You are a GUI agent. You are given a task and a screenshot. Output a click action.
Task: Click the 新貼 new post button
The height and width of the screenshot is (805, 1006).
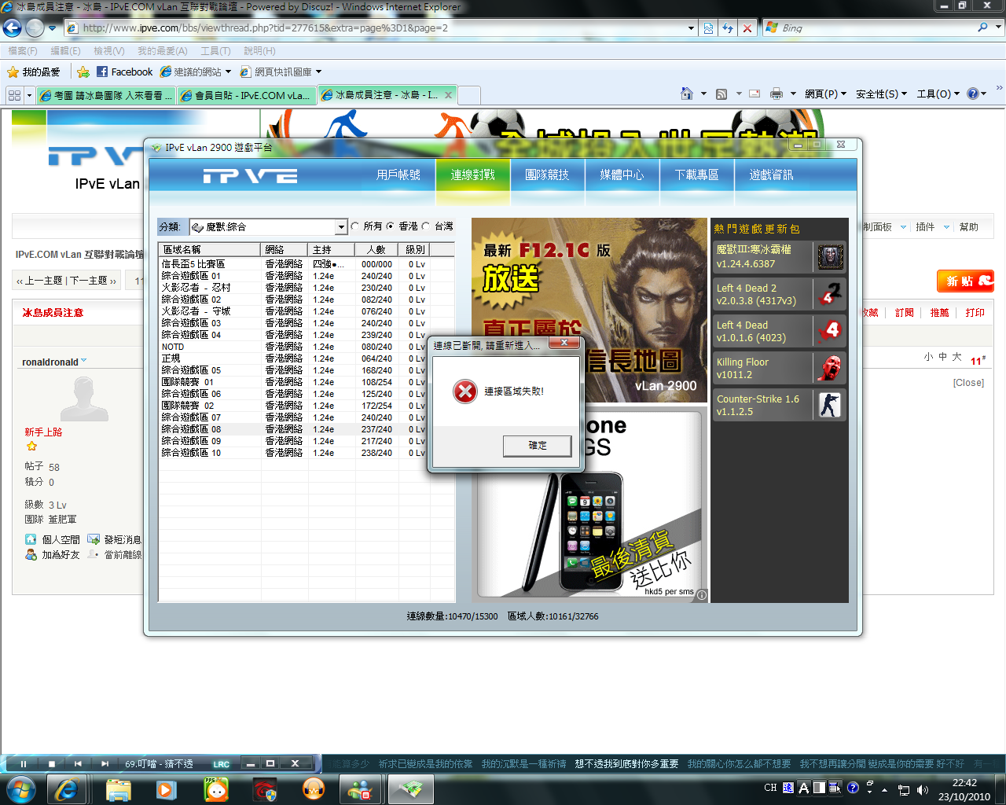[x=965, y=281]
